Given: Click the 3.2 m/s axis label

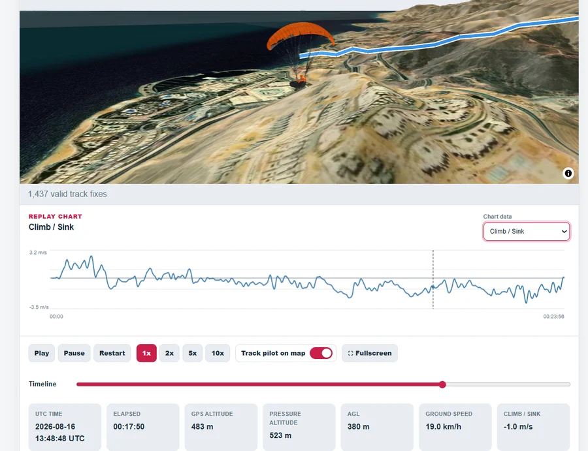Looking at the screenshot, I should tap(38, 253).
